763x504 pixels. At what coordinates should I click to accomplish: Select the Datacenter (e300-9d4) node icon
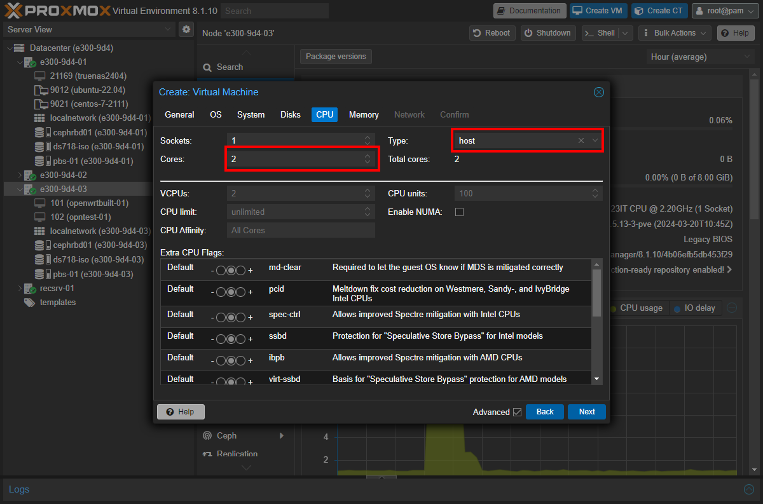tap(19, 48)
